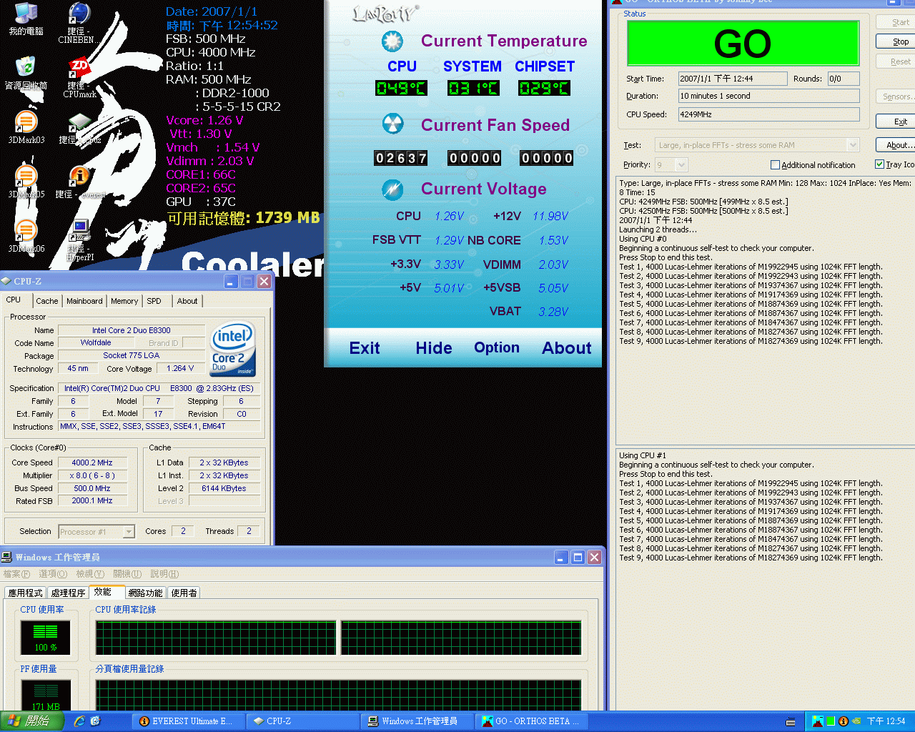Open the 處理程序 tab in Task Manager
Screen dimensions: 915x732
pyautogui.click(x=69, y=593)
